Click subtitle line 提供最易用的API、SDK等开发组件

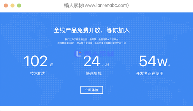pos(91,43)
